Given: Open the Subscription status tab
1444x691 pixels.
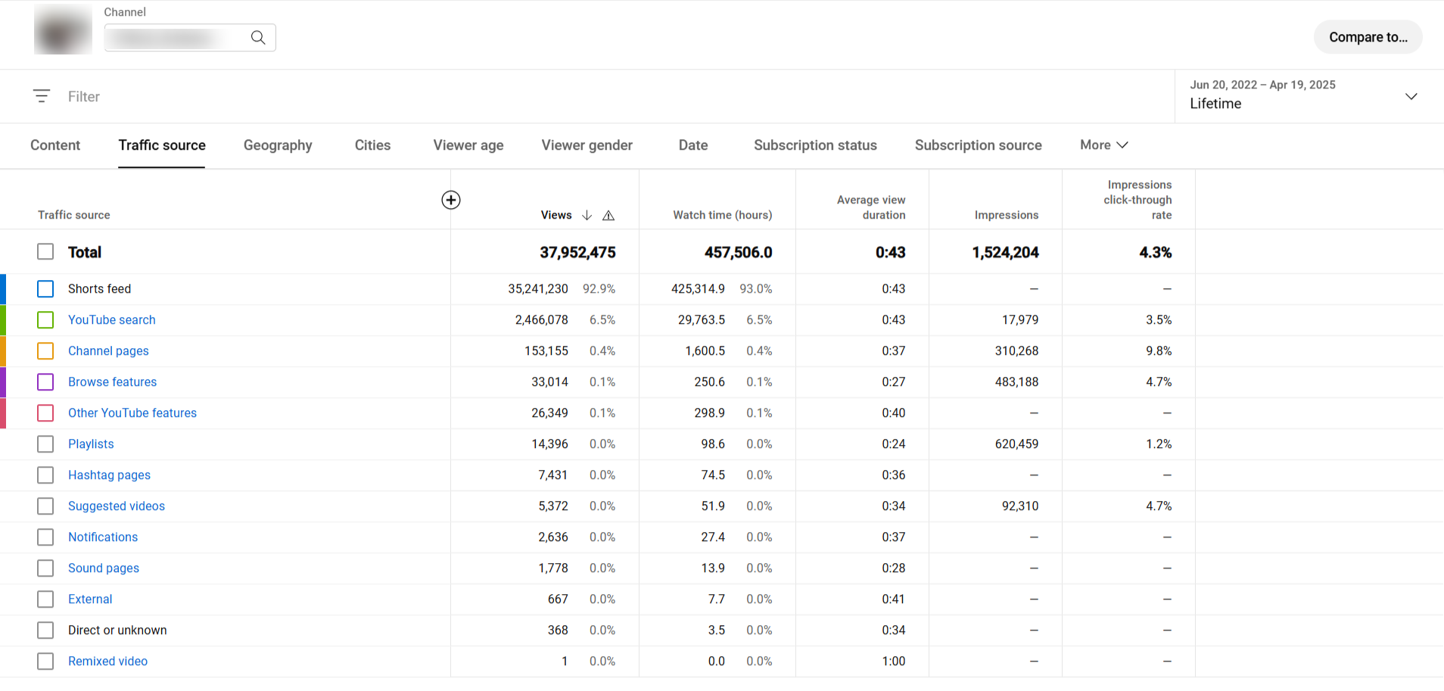Looking at the screenshot, I should coord(815,145).
